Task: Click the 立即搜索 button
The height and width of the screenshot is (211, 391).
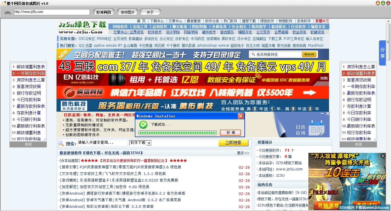Action: point(233,143)
